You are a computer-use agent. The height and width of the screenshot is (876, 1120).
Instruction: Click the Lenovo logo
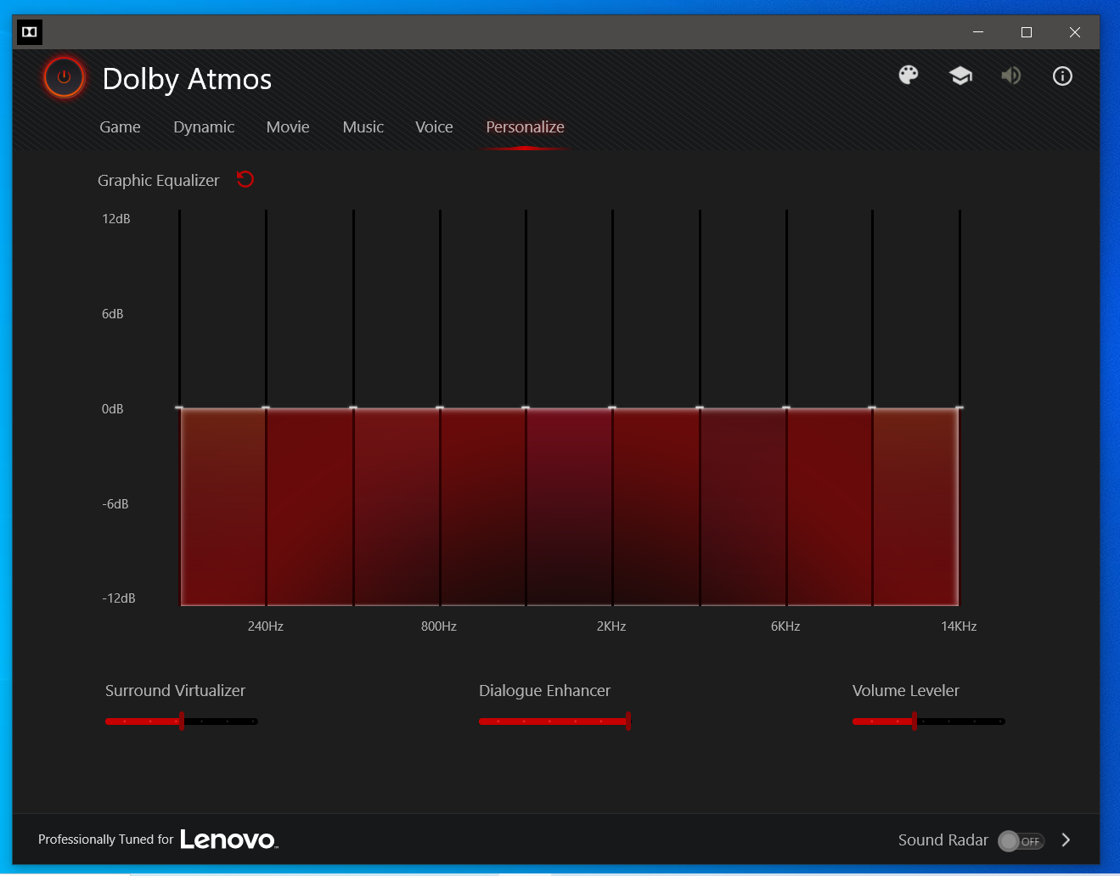(228, 839)
